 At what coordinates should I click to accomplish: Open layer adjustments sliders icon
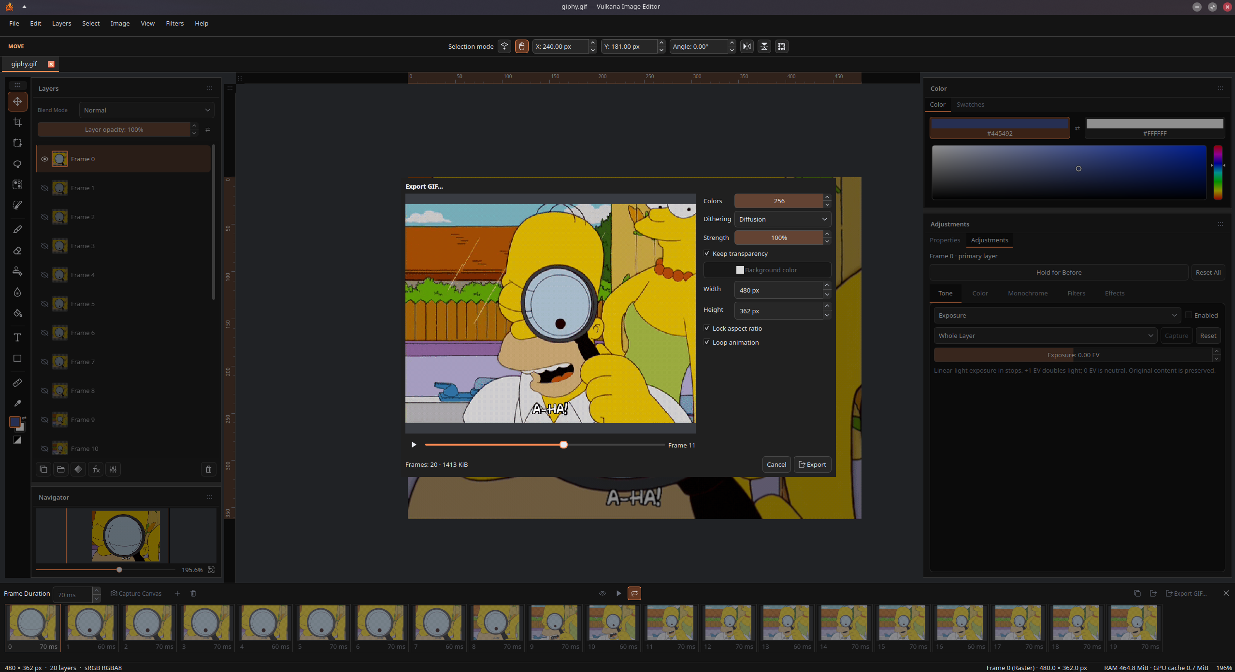(x=113, y=469)
